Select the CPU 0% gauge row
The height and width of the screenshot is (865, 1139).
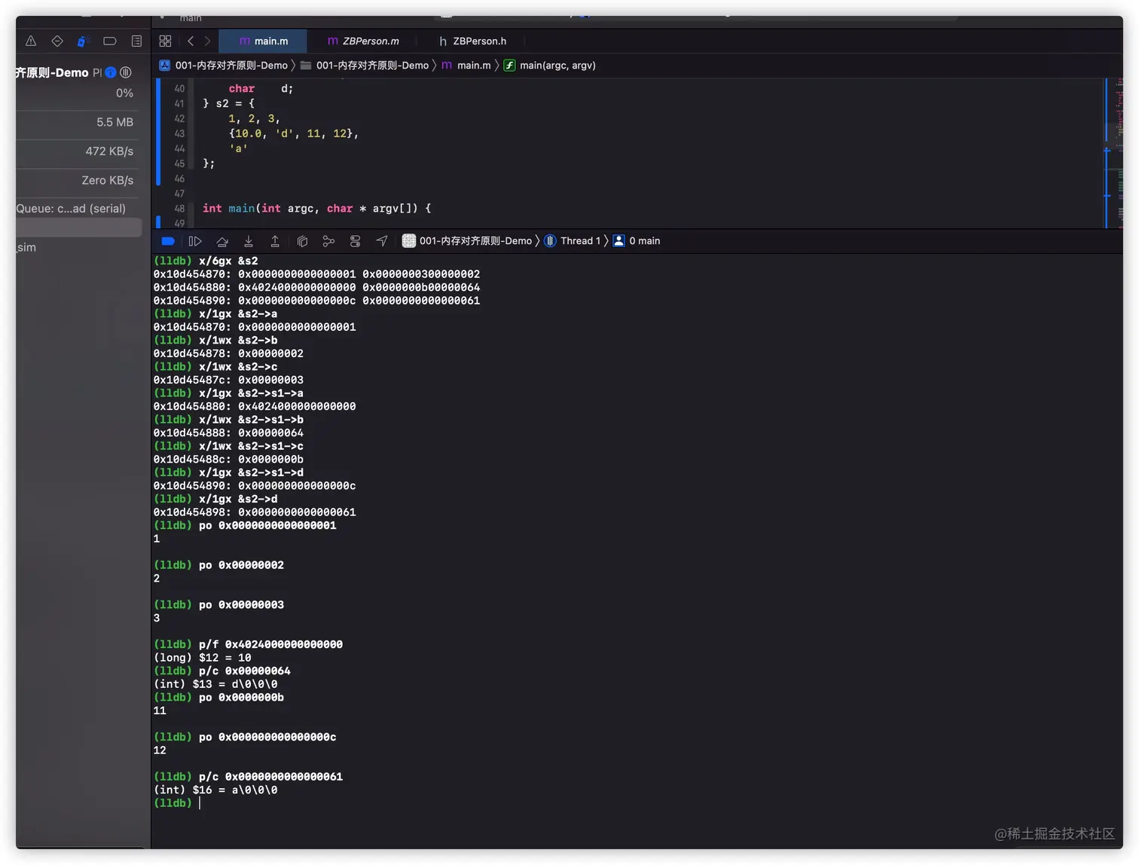tap(79, 93)
